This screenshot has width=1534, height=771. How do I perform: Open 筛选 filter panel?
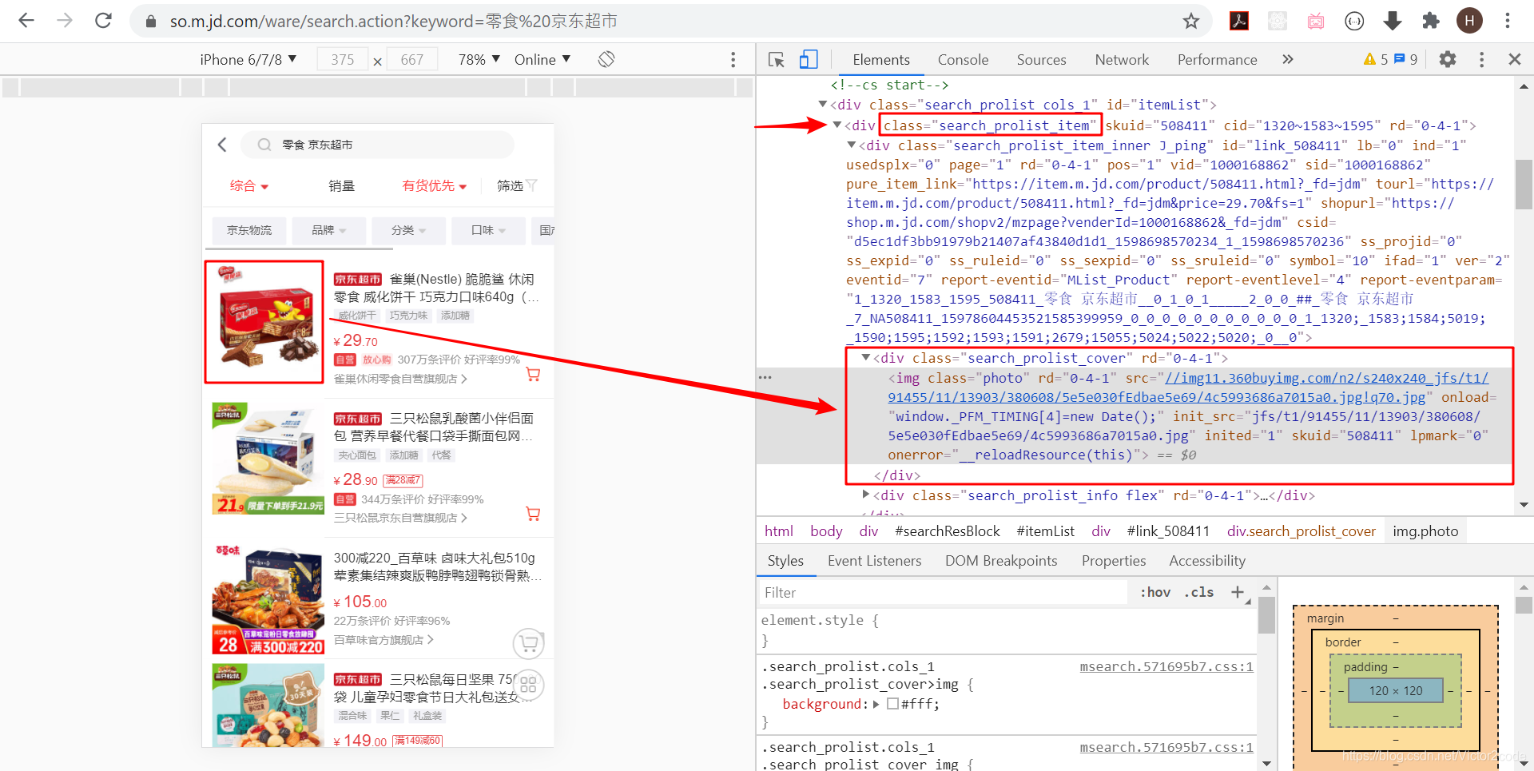click(x=517, y=185)
